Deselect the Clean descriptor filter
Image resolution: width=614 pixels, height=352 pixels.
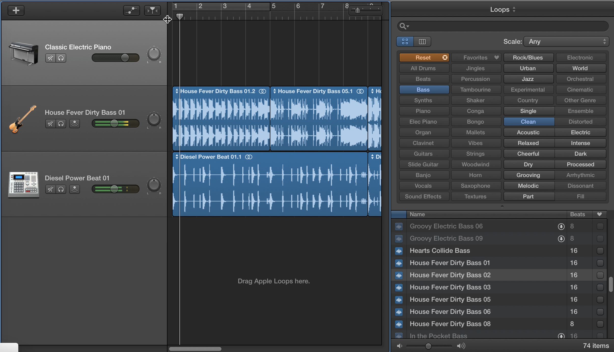[x=529, y=122]
